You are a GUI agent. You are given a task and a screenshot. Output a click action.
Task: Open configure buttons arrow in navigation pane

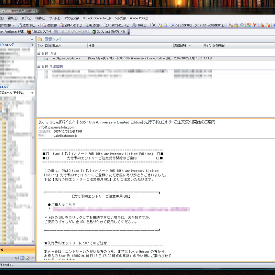click(x=33, y=257)
